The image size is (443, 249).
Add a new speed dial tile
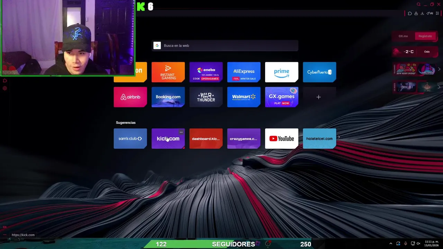(x=318, y=97)
